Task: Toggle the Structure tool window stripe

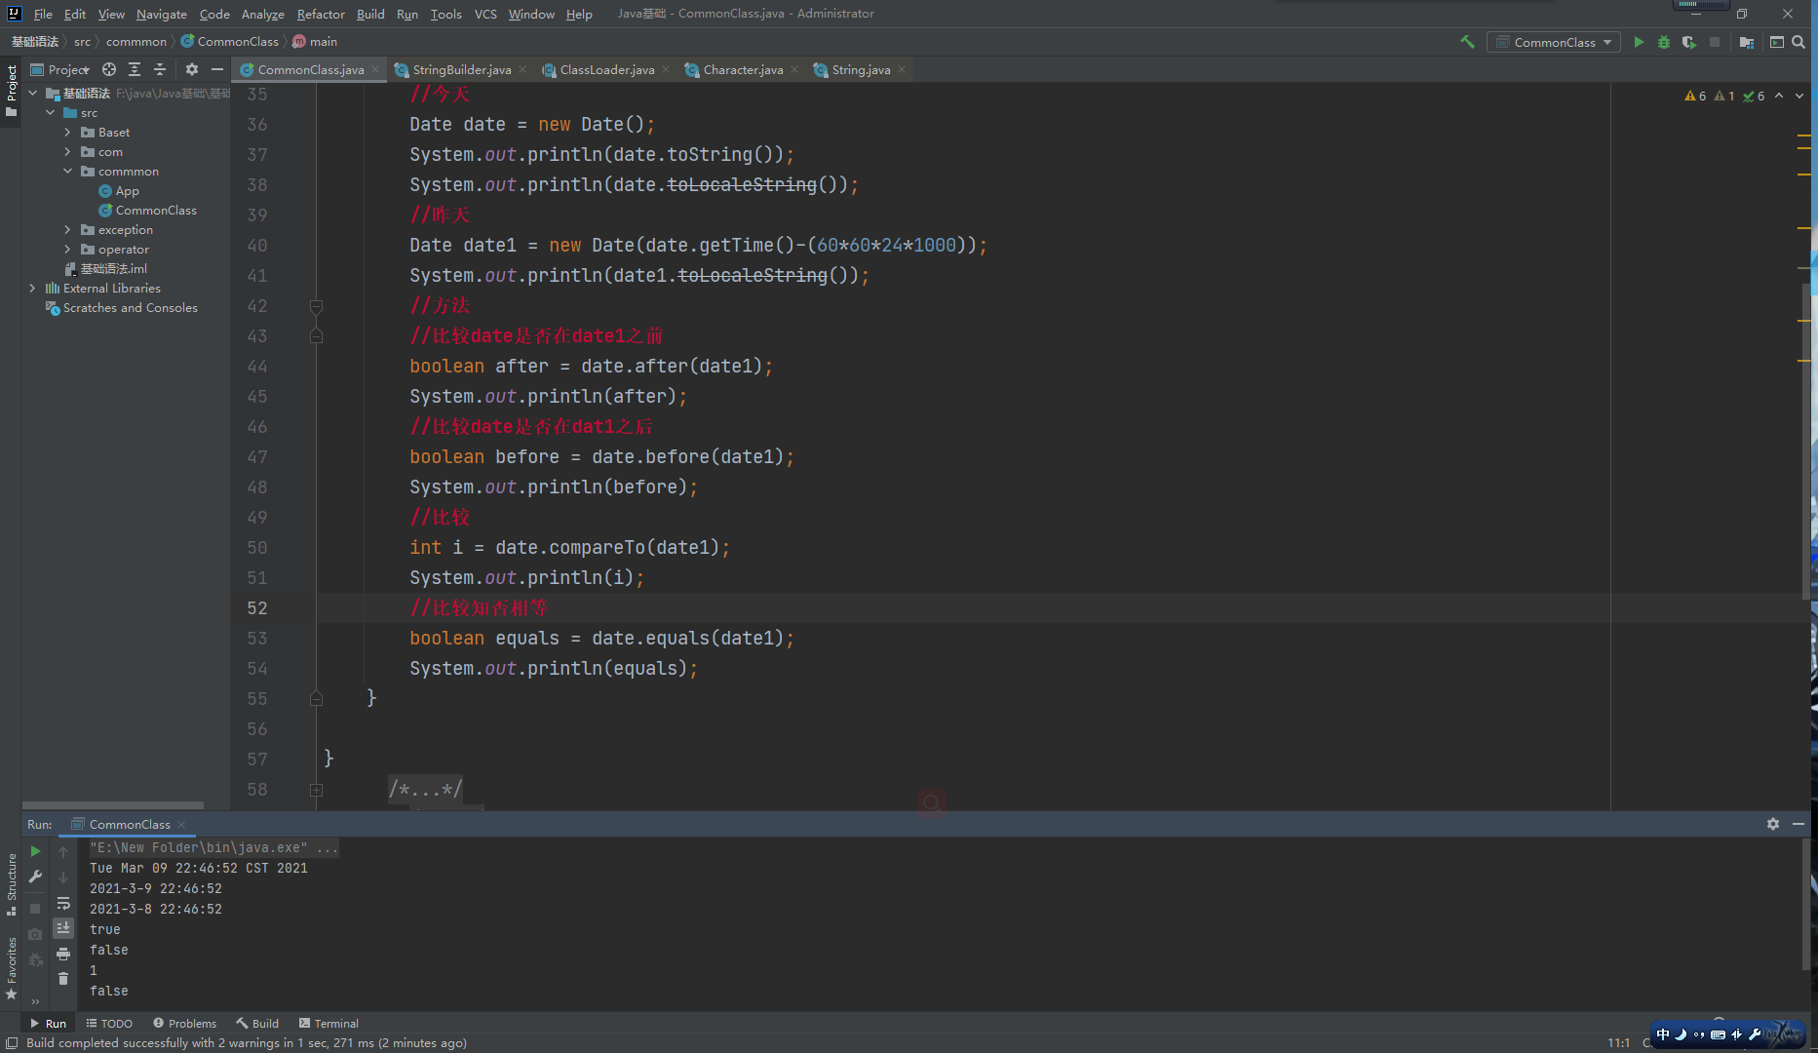Action: point(11,884)
